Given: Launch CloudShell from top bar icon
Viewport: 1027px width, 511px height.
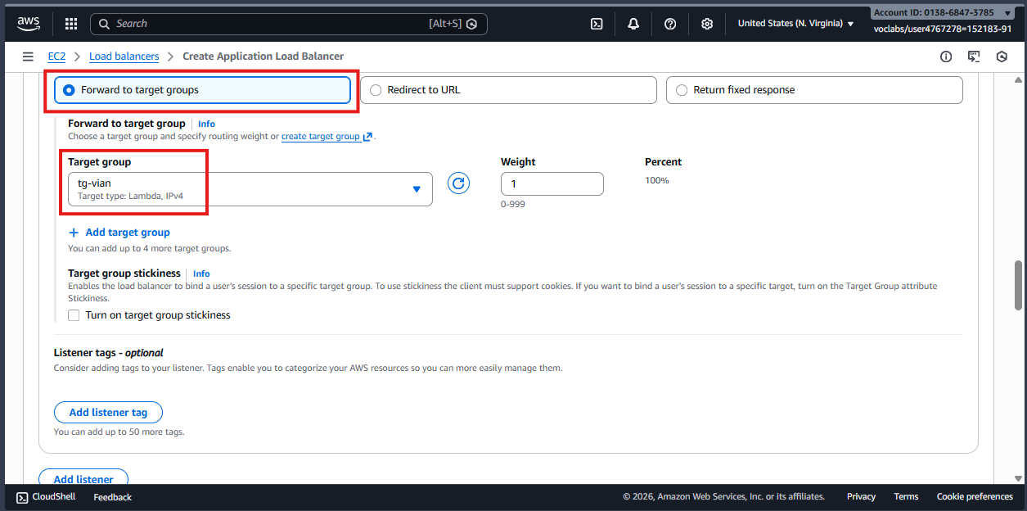Looking at the screenshot, I should (597, 24).
